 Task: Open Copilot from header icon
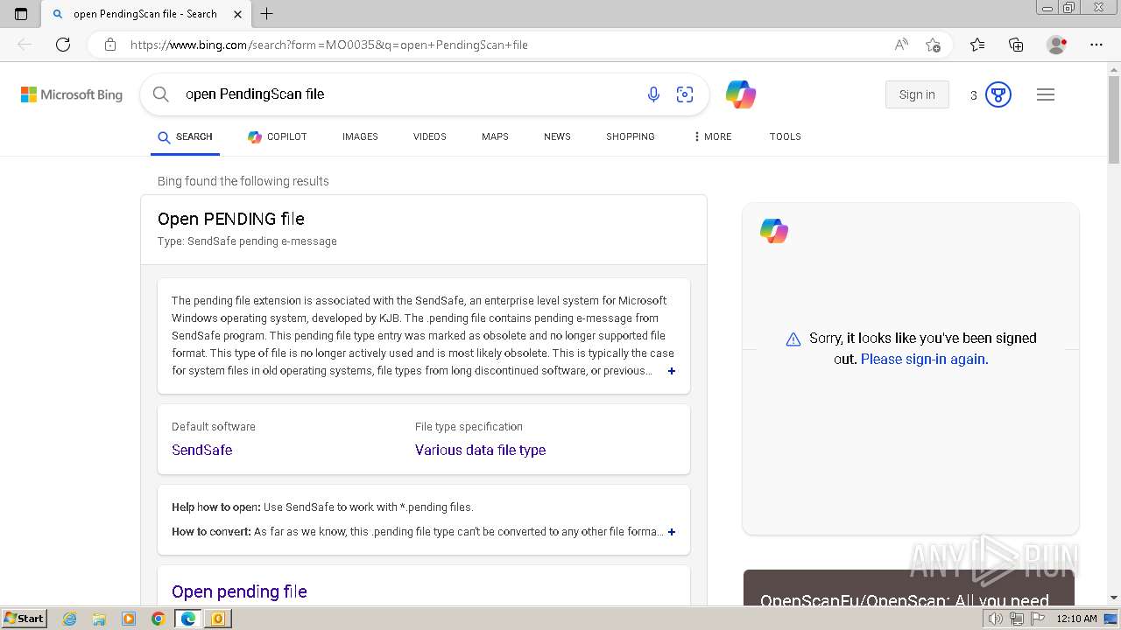click(x=741, y=94)
